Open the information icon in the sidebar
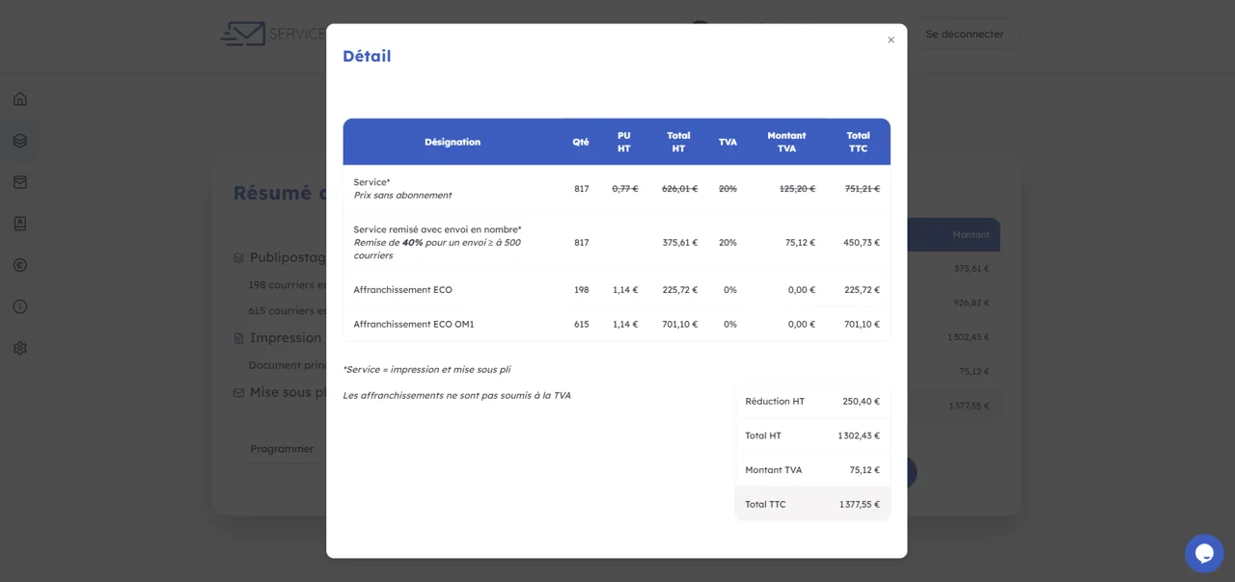Viewport: 1235px width, 582px height. pyautogui.click(x=20, y=306)
